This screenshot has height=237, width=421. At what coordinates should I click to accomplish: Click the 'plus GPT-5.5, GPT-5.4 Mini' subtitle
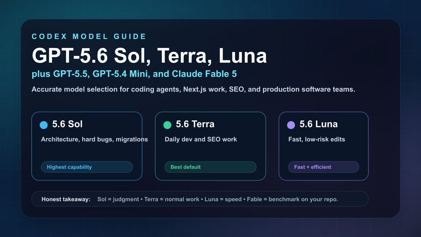click(x=134, y=74)
